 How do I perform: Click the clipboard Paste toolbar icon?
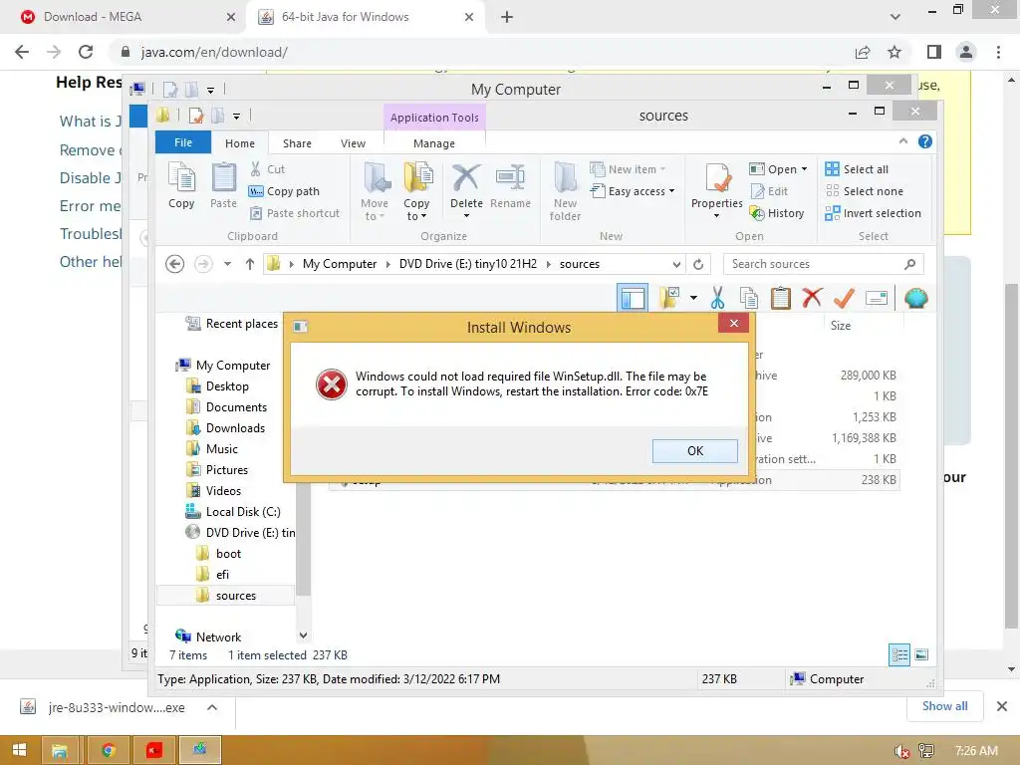(780, 299)
